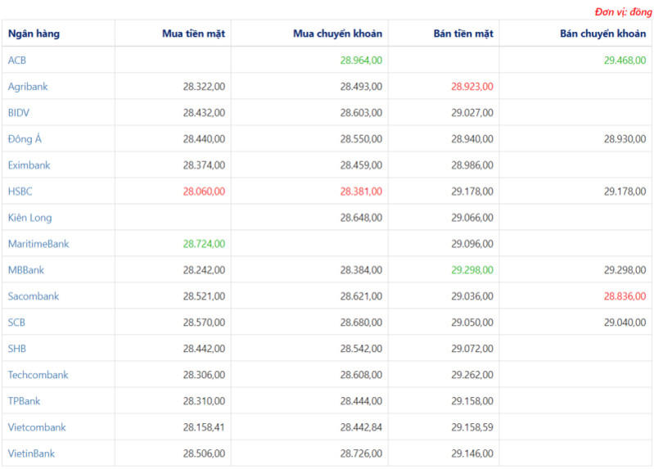This screenshot has height=469, width=654.
Task: Click the Sacombank bank name
Action: coord(34,296)
